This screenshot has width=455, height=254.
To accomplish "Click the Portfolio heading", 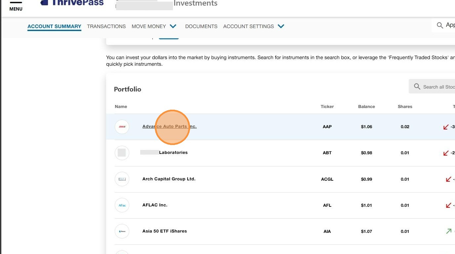I will [x=128, y=89].
